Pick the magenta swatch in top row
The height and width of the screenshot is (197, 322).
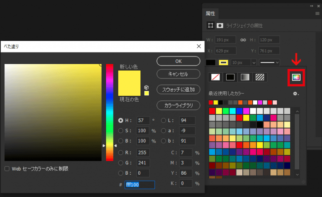pos(246,111)
